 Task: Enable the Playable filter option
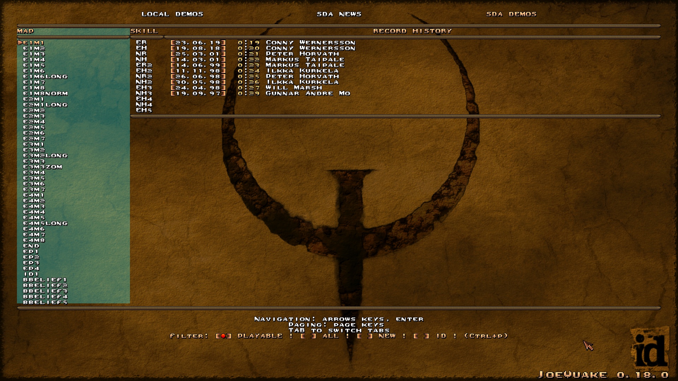(x=223, y=336)
